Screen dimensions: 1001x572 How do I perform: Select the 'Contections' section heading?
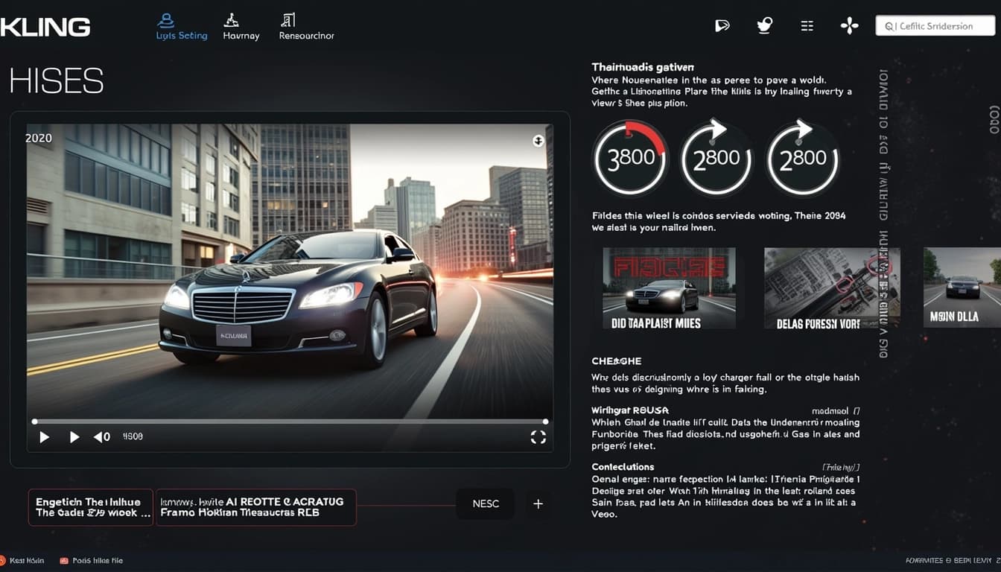(624, 466)
